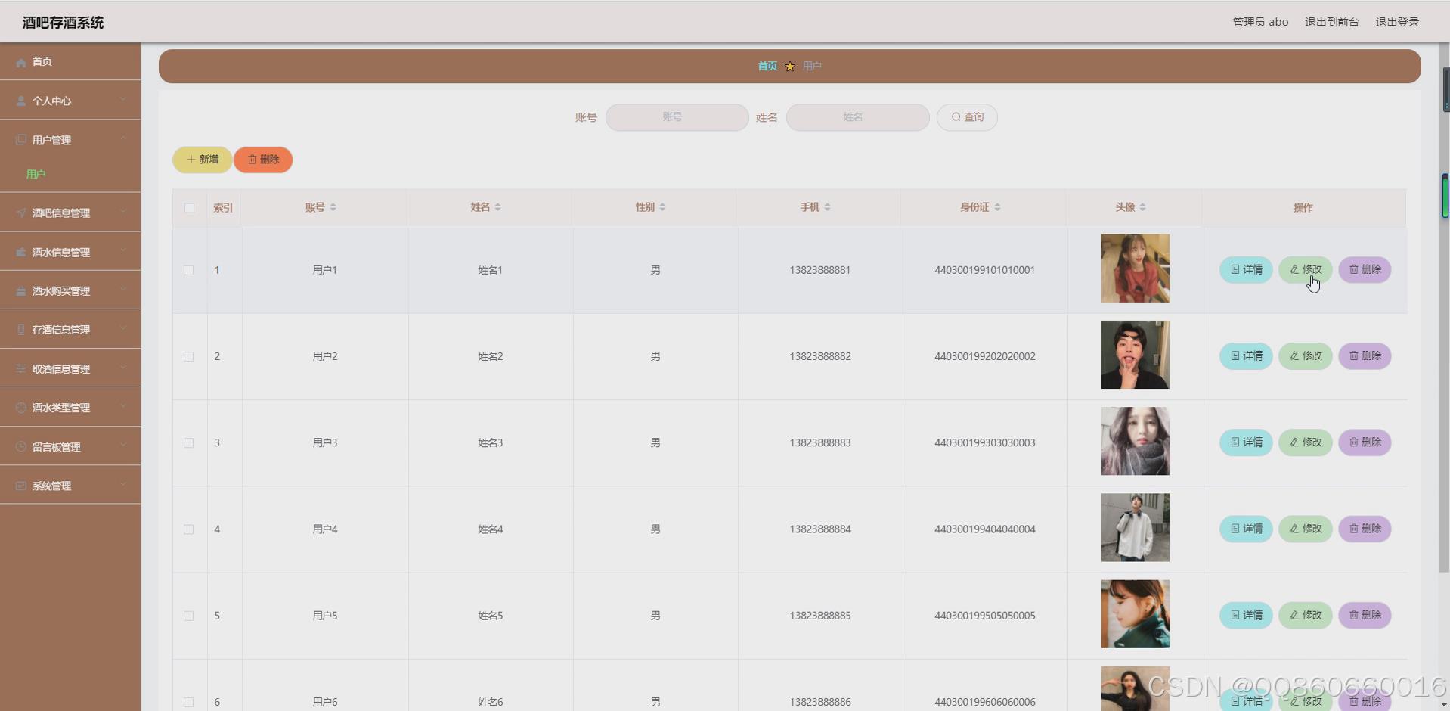Screen dimensions: 1450x711
Task: Click the orange 删除 batch button
Action: (263, 160)
